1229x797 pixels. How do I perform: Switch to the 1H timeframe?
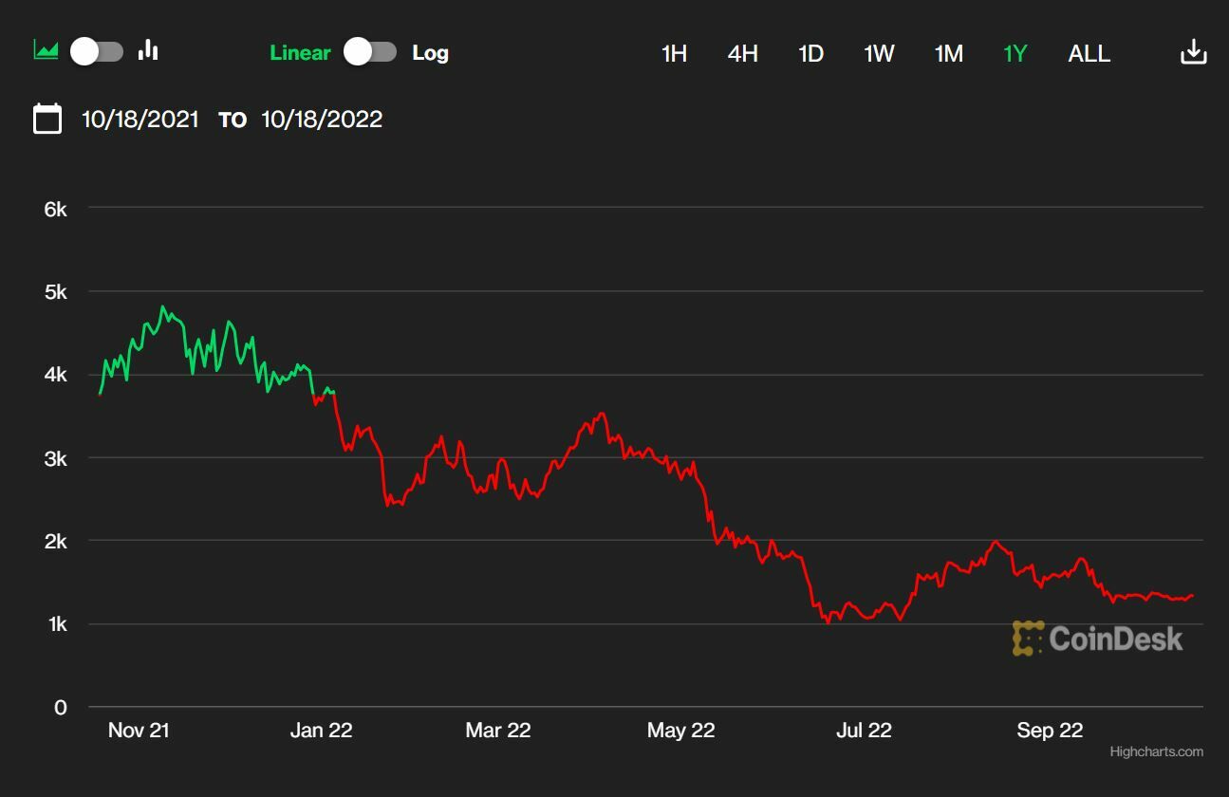coord(674,54)
